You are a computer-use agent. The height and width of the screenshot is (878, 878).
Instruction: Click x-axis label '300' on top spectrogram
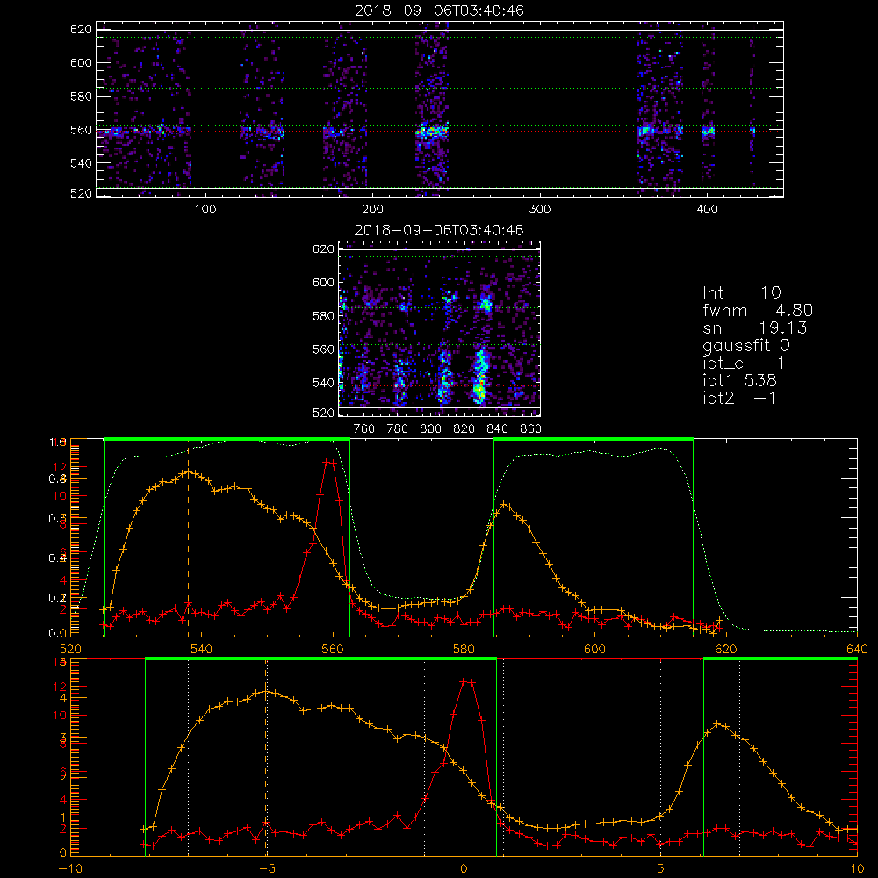tap(540, 210)
